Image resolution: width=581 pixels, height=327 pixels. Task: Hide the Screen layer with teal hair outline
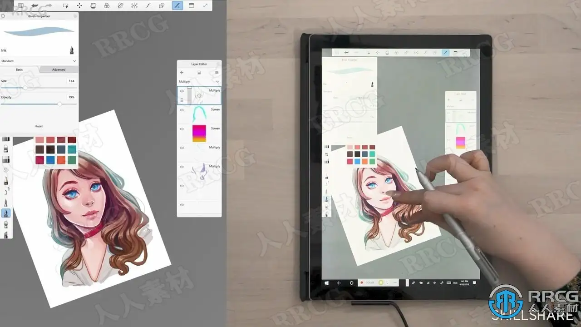182,110
